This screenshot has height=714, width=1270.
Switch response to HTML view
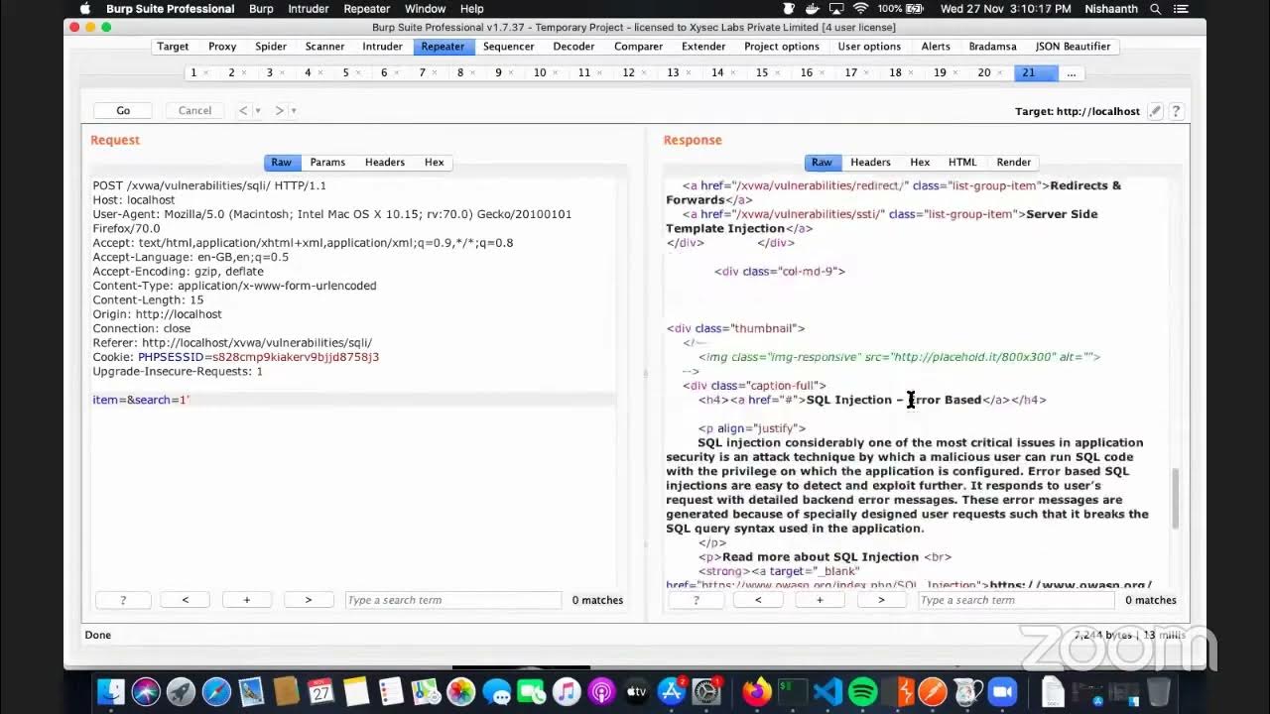pos(962,163)
